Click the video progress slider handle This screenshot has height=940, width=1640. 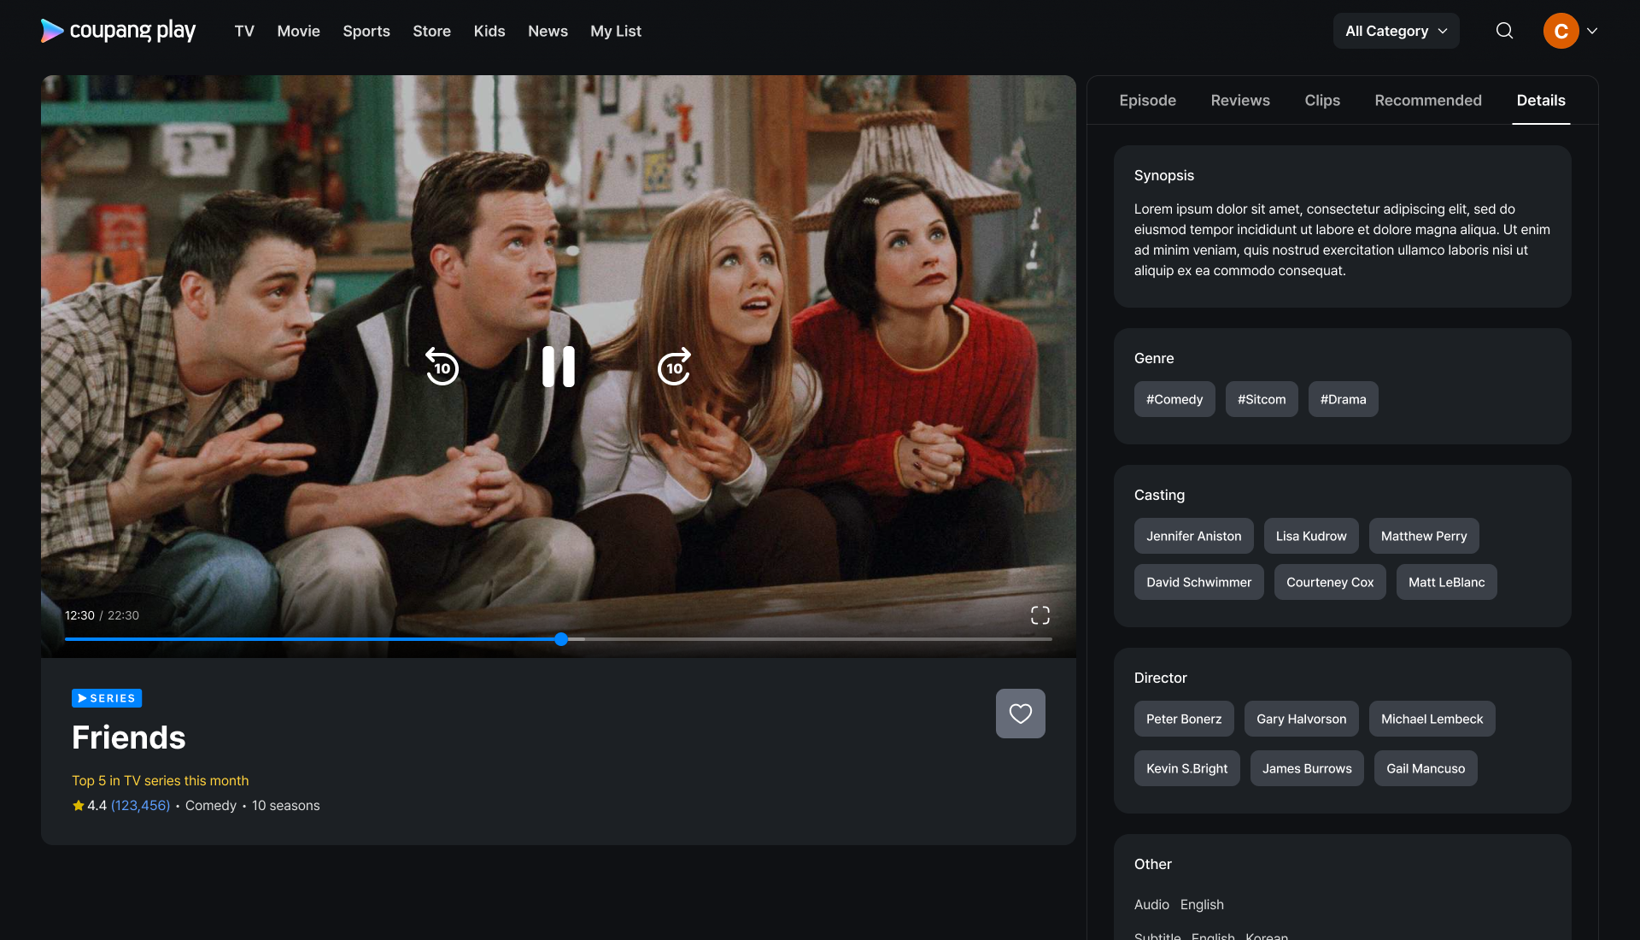561,639
